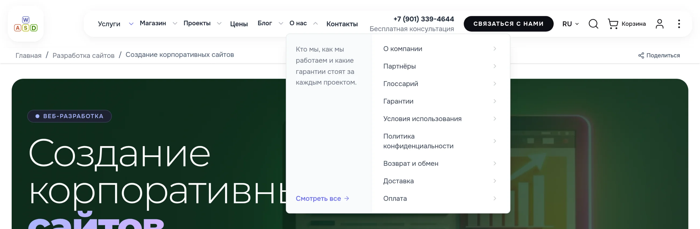The image size is (700, 229).
Task: Click the О нас nav item
Action: tap(298, 23)
